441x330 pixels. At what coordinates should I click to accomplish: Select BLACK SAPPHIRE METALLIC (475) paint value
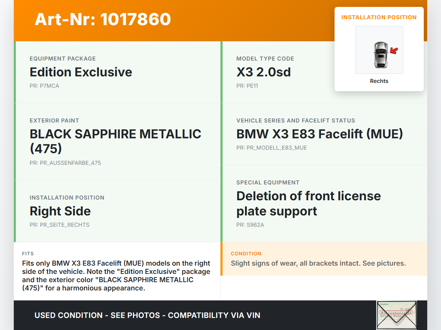tap(115, 141)
